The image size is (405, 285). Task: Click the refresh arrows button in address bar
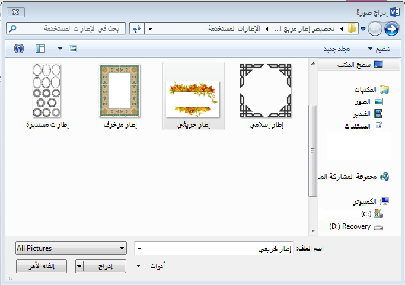click(x=136, y=28)
